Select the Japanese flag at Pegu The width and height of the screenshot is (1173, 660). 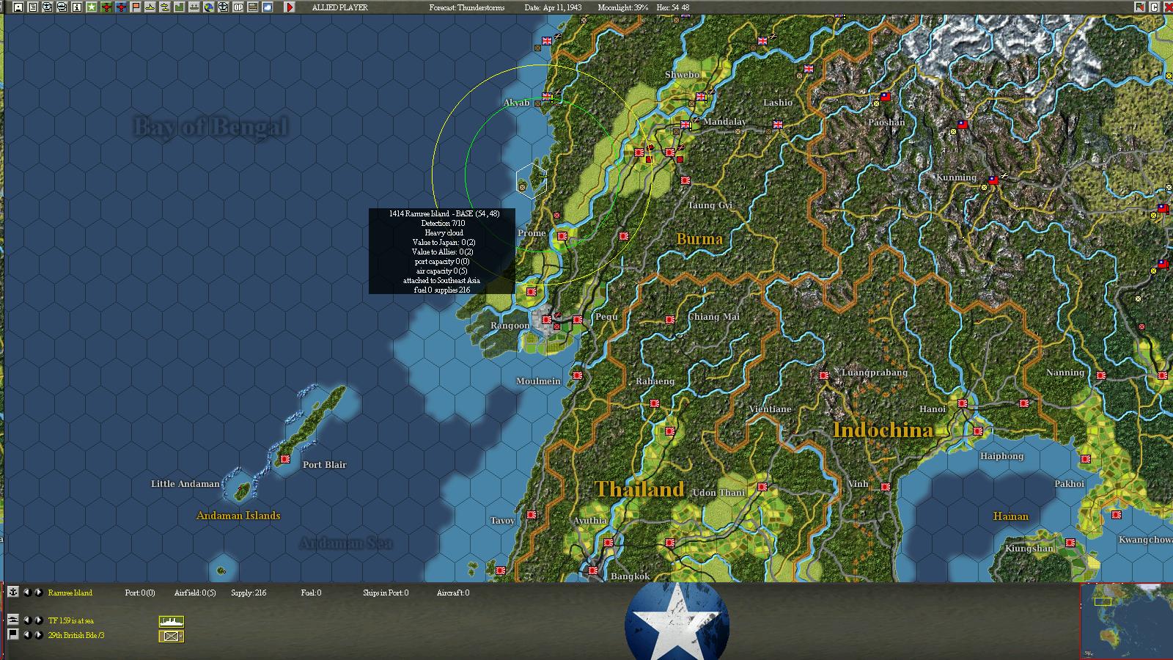click(x=578, y=320)
